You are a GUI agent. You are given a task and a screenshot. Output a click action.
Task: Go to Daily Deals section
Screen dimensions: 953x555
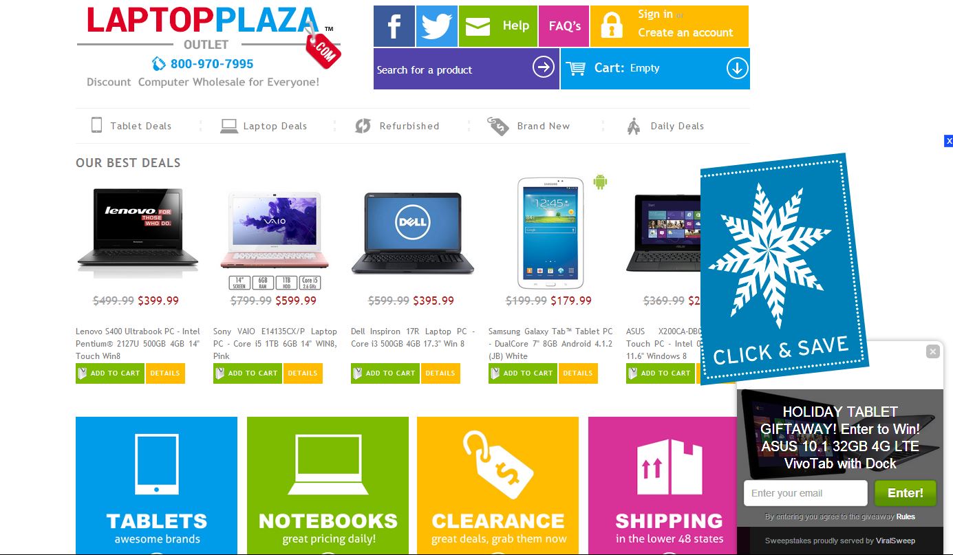point(665,126)
